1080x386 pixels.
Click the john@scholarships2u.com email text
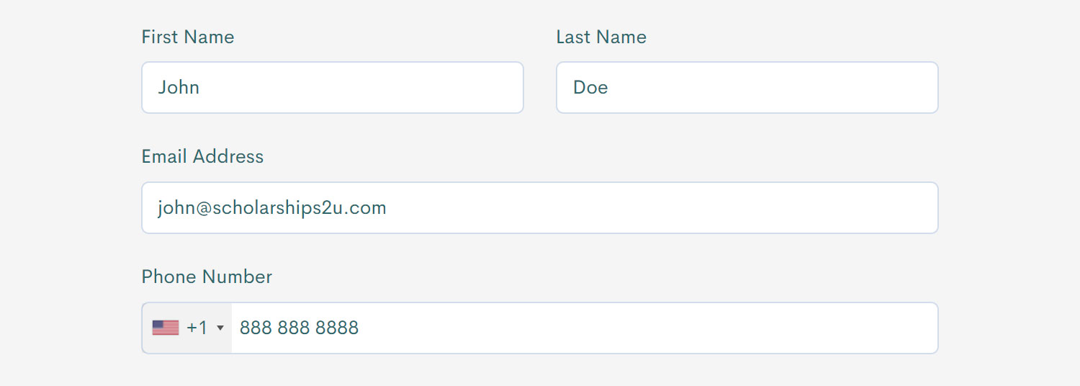pos(272,208)
